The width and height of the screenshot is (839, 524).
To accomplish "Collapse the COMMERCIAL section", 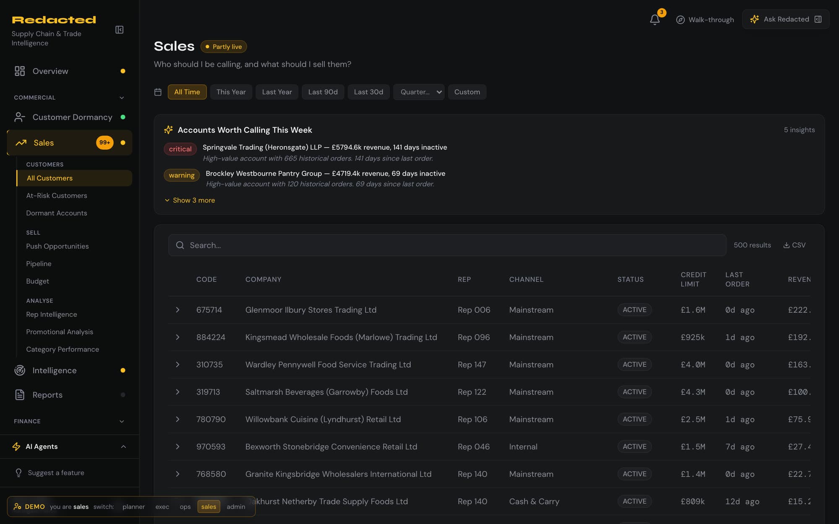I will [x=122, y=98].
